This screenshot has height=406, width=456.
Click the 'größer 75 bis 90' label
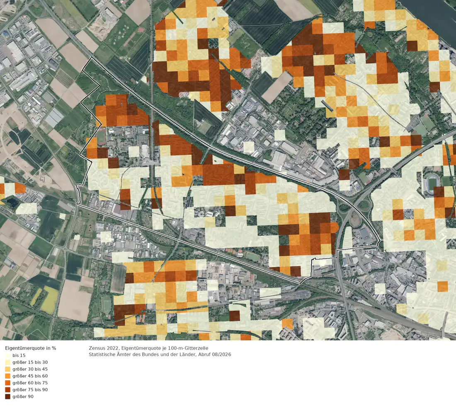coord(30,390)
